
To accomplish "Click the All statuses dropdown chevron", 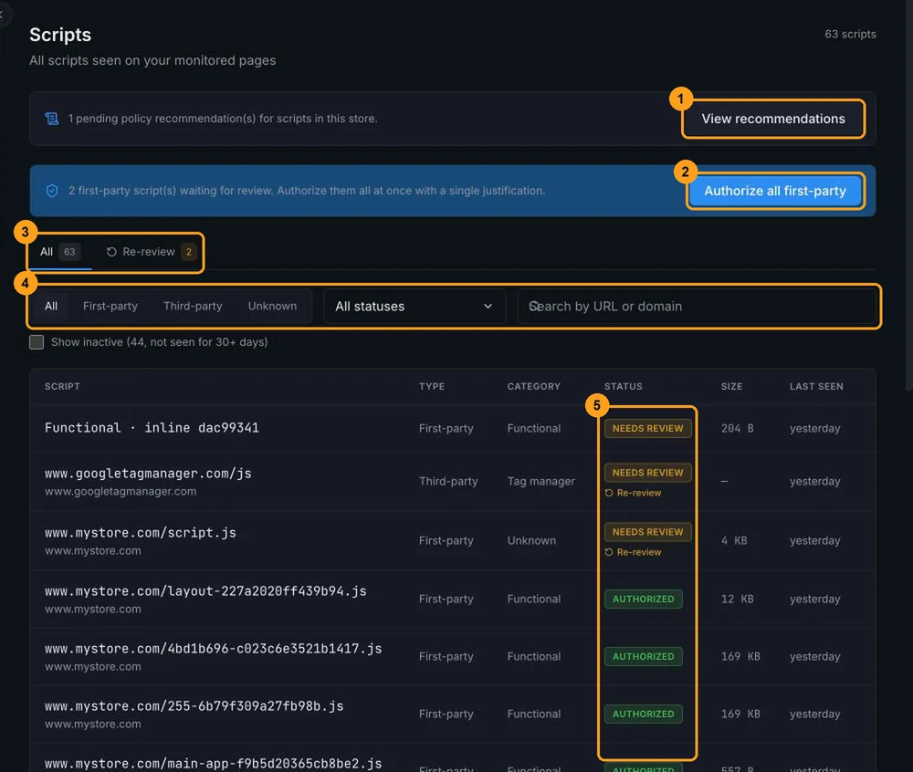I will (x=488, y=306).
